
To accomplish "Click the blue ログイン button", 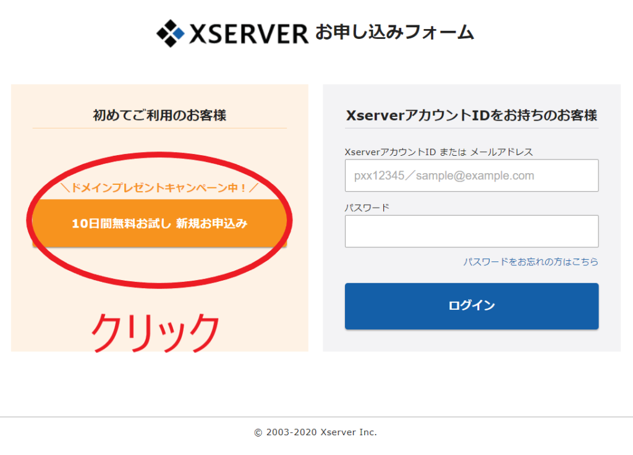I will tap(472, 306).
